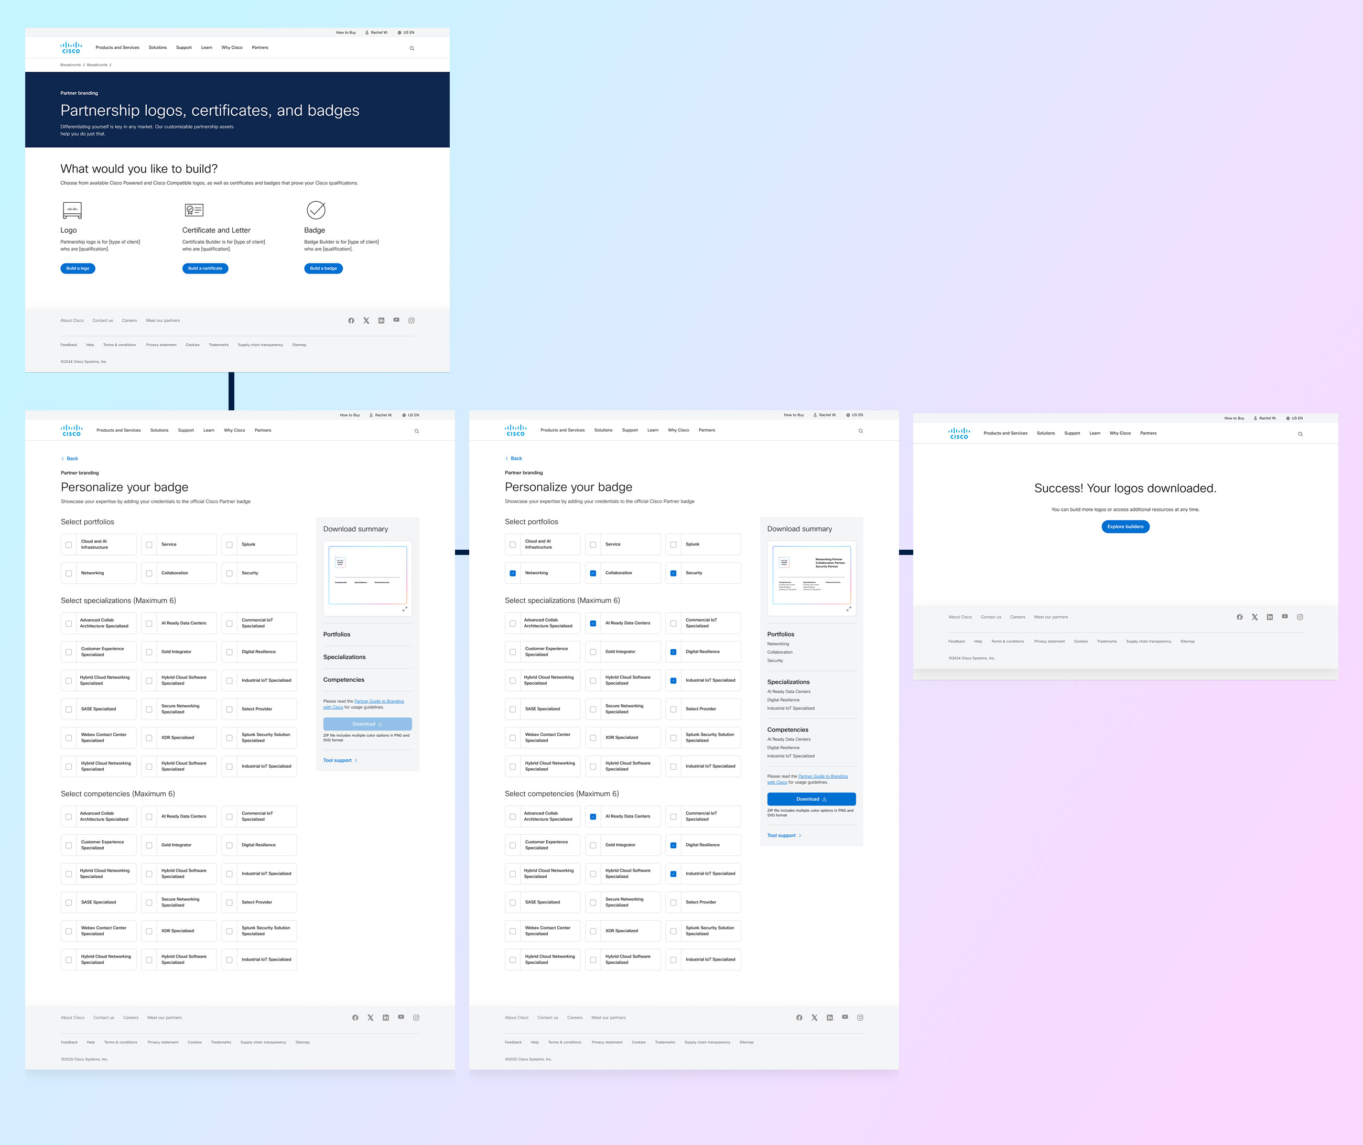This screenshot has height=1145, width=1363.
Task: Go Back using chevron on checked badge page
Action: tap(507, 459)
